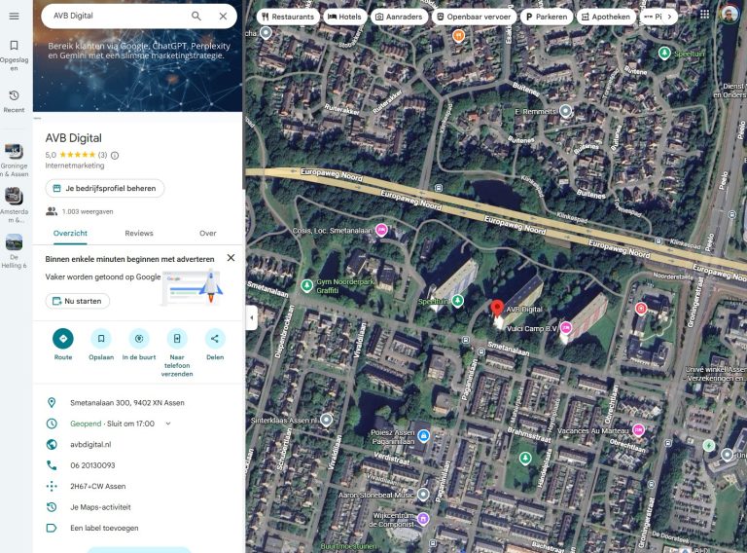Viewport: 747px width, 553px height.
Task: Click the 5,0 star rating reviews count
Action: click(102, 155)
